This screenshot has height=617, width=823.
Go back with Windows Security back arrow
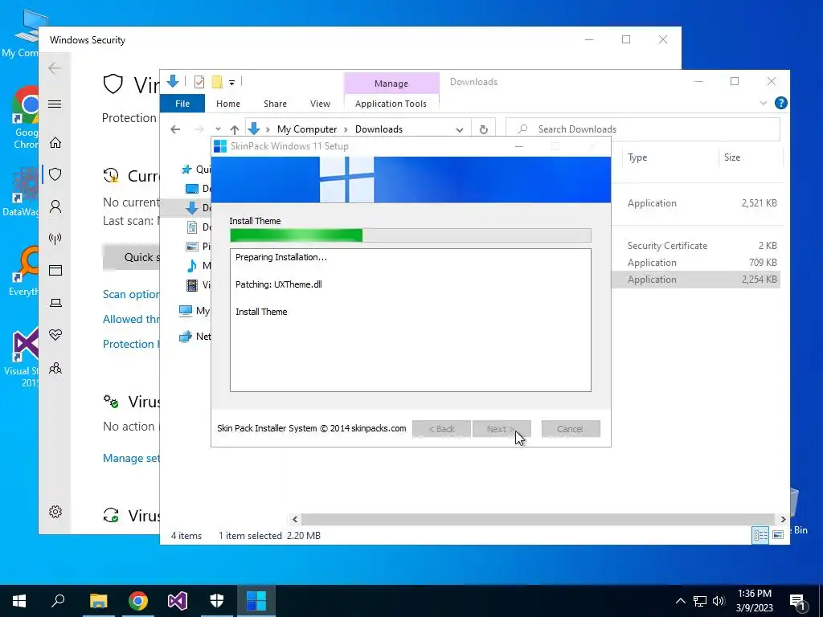[x=55, y=67]
